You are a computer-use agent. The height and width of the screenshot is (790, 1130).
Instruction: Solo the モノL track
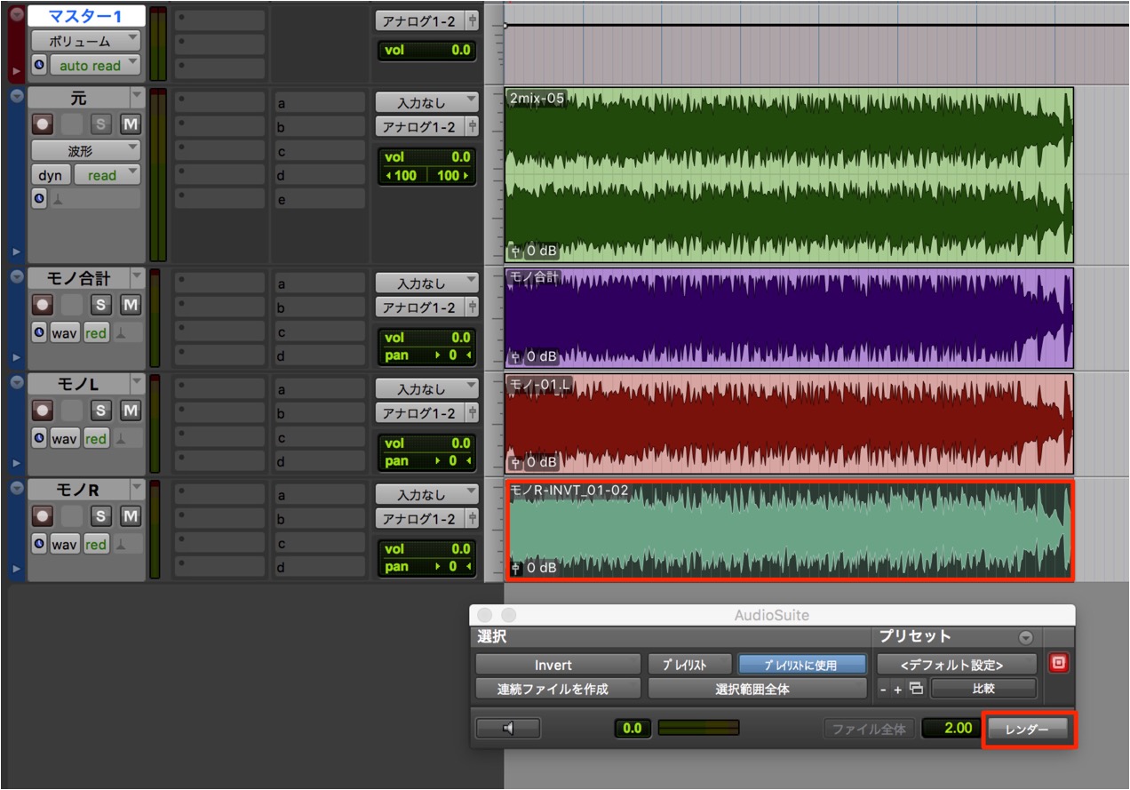coord(100,411)
